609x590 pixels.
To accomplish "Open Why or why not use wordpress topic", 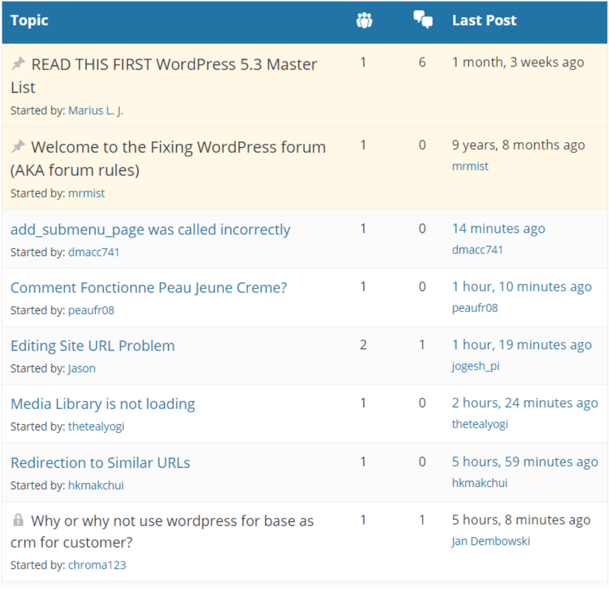I will click(x=162, y=531).
